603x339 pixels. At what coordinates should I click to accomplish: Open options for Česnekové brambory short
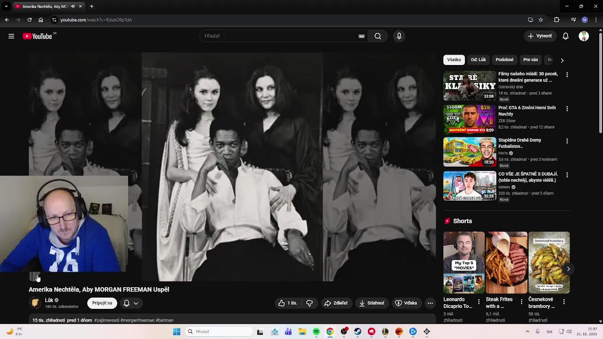(564, 302)
